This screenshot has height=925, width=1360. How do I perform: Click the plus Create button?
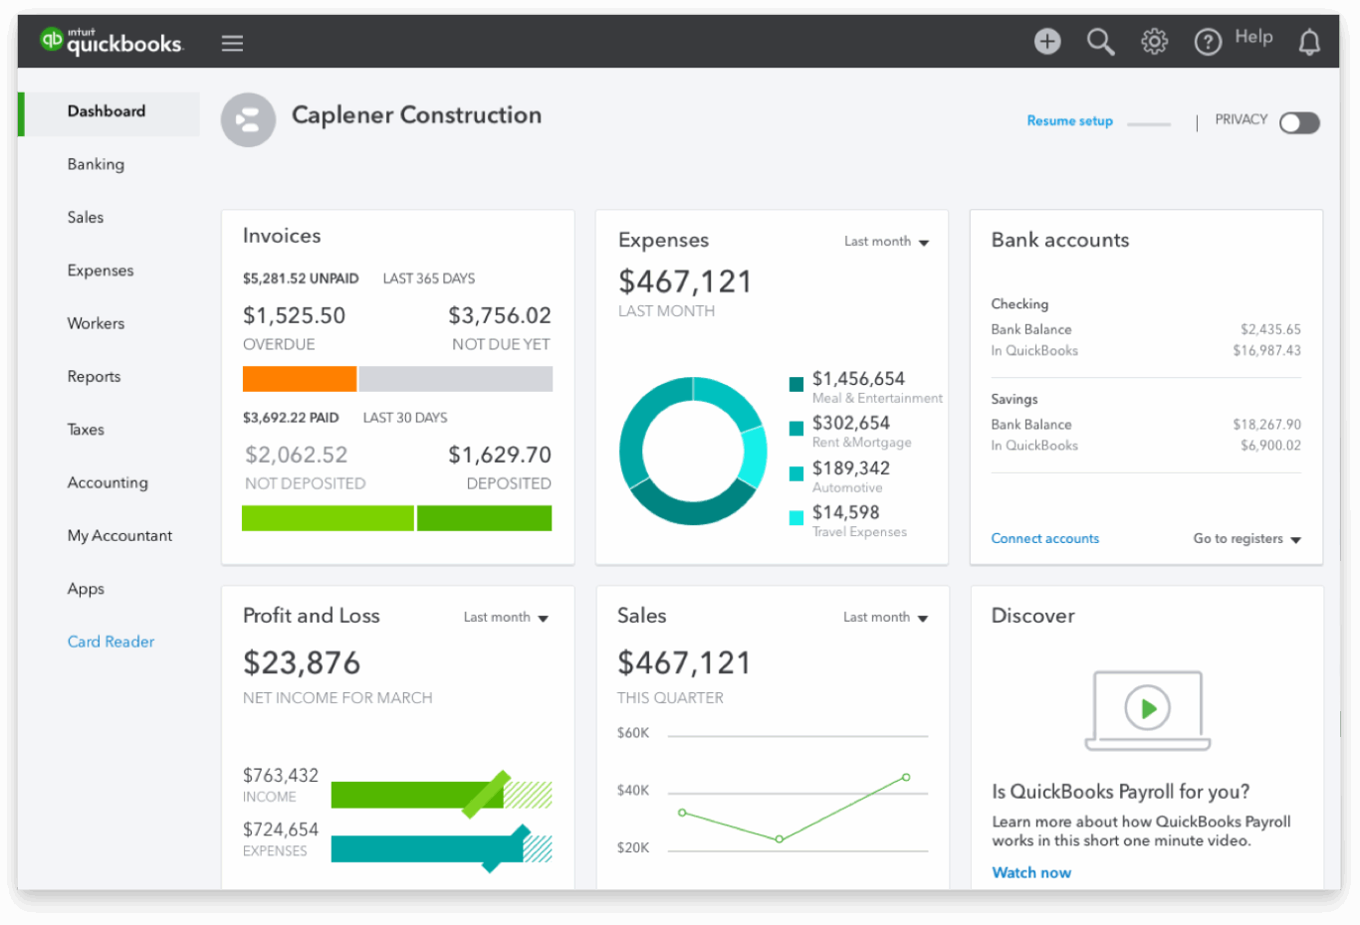[x=1047, y=41]
